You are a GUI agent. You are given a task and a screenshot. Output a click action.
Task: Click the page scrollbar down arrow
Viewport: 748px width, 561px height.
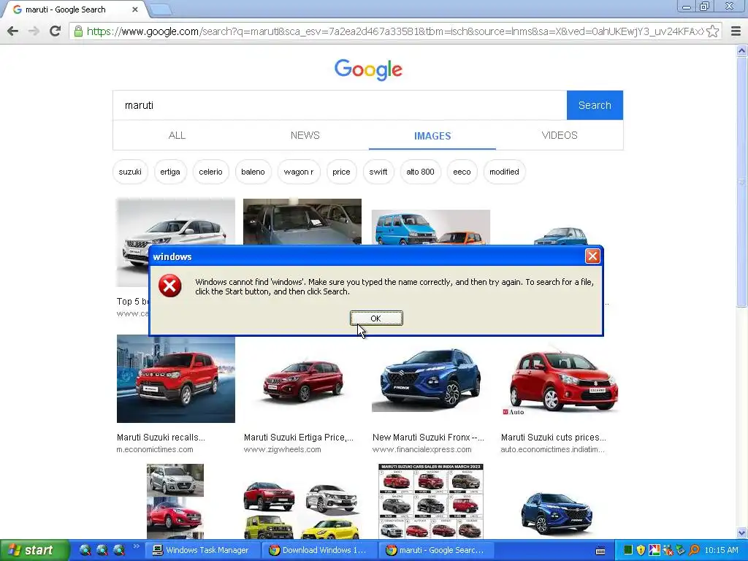(x=742, y=533)
